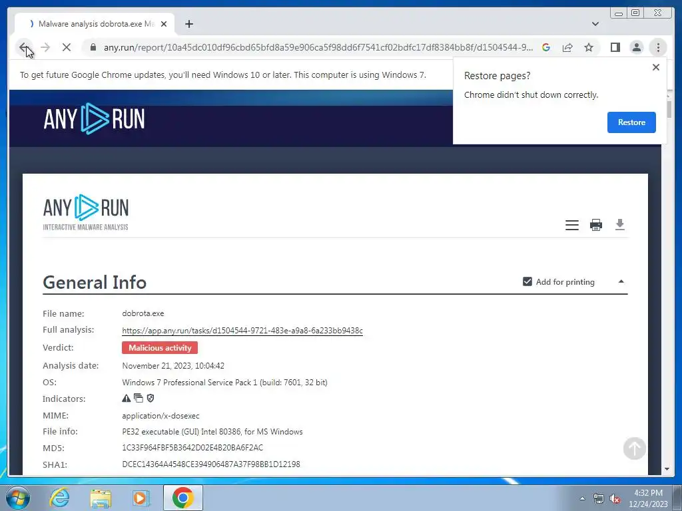Click the SHA1 hash value
This screenshot has height=511, width=682.
tap(211, 464)
